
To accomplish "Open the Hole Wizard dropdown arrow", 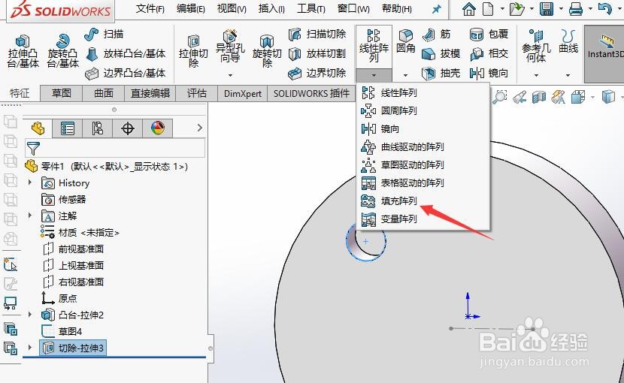I will tap(230, 75).
